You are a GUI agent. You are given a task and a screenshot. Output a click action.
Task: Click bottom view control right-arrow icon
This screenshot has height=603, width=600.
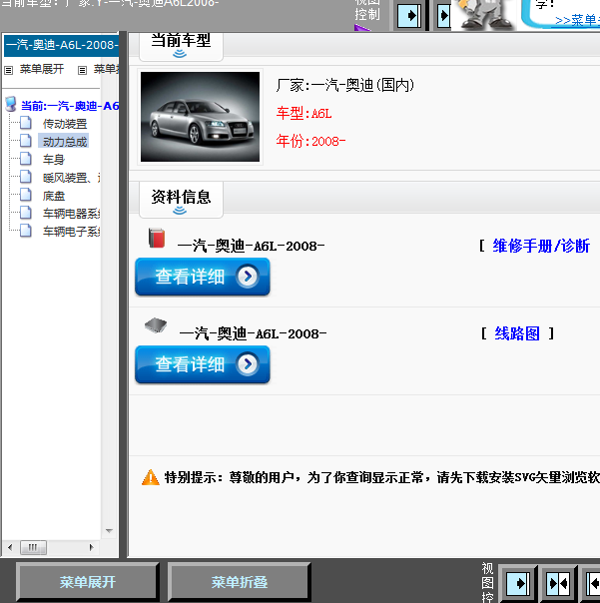point(518,584)
